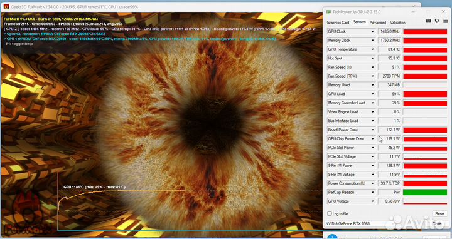Screen dimensions: 452x239
Task: Go to the Validation tab
Action: [x=397, y=23]
